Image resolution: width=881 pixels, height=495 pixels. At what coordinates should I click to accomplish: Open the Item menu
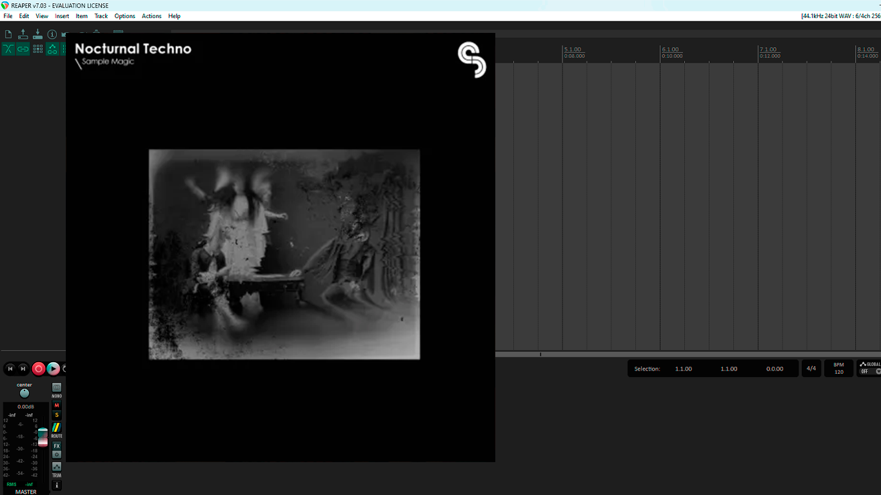82,16
